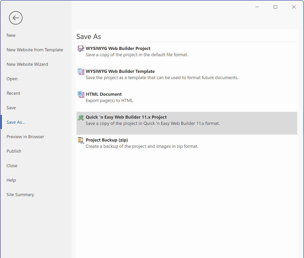
Task: Click the WYSIWYG Web Builder Template icon
Action: click(81, 72)
